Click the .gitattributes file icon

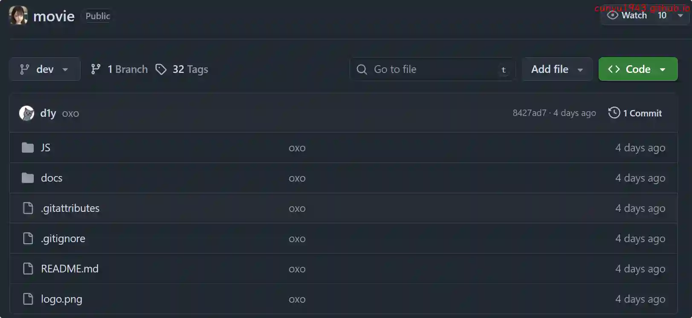(x=28, y=208)
